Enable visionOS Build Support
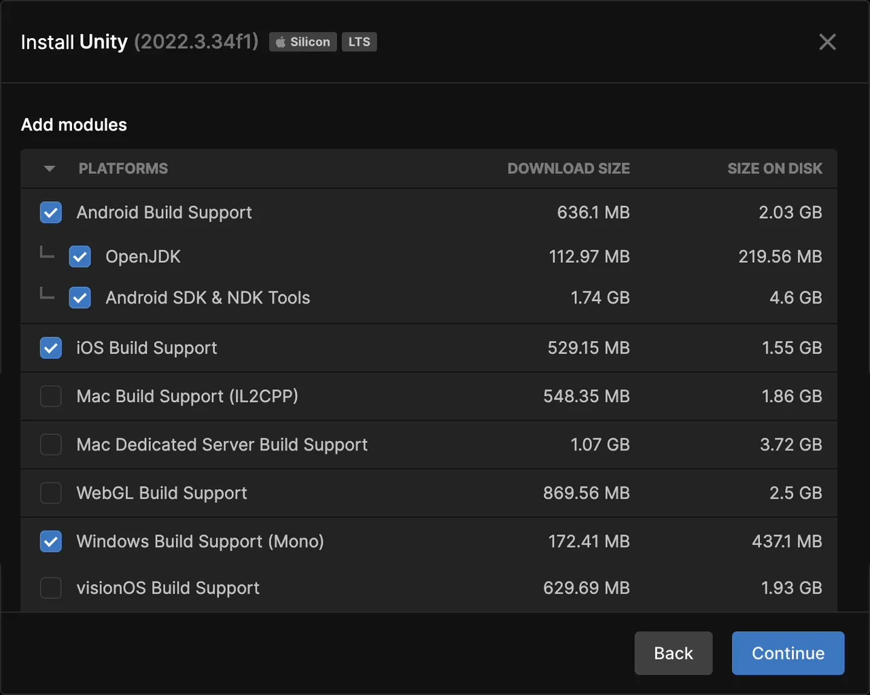Viewport: 870px width, 695px height. (x=50, y=588)
